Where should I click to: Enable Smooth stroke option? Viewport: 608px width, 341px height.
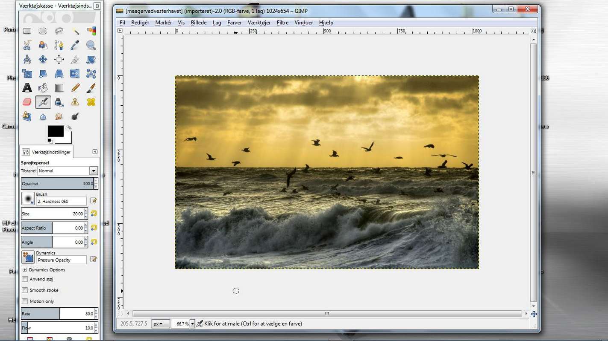click(x=25, y=290)
